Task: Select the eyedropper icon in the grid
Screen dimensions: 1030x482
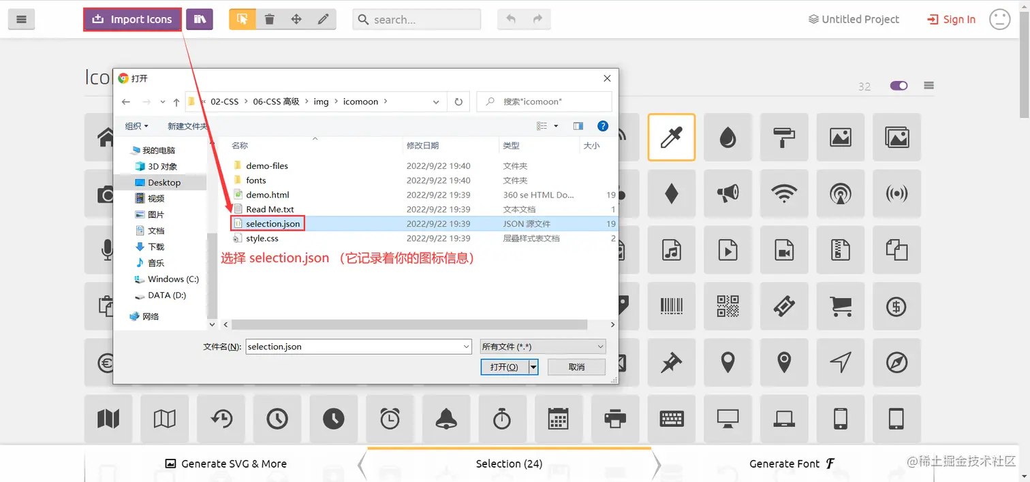Action: click(672, 137)
